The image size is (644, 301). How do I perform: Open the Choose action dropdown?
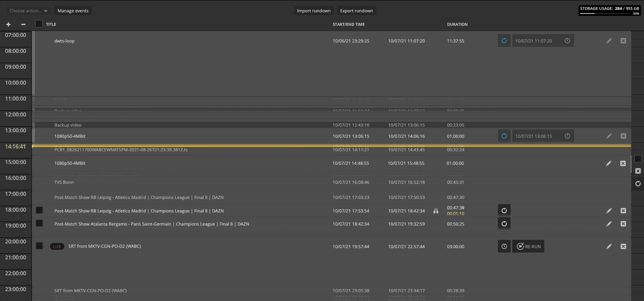(x=28, y=11)
